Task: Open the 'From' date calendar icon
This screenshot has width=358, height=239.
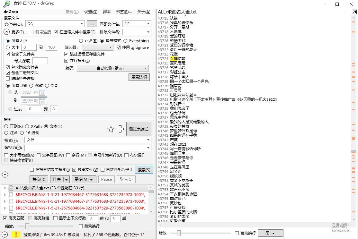Action: 42,93
